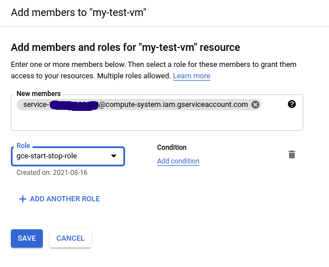Click the SAVE button
329x267 pixels.
point(27,238)
